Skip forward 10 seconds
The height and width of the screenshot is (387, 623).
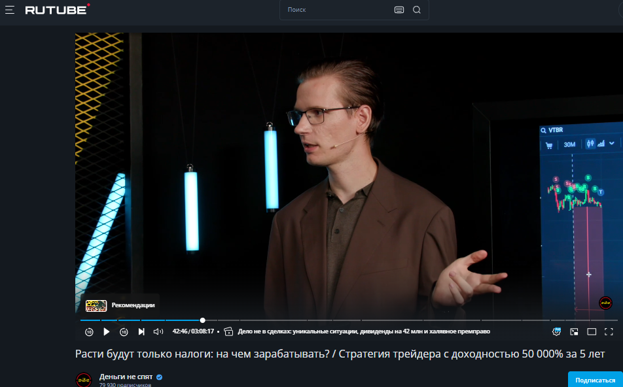(124, 331)
